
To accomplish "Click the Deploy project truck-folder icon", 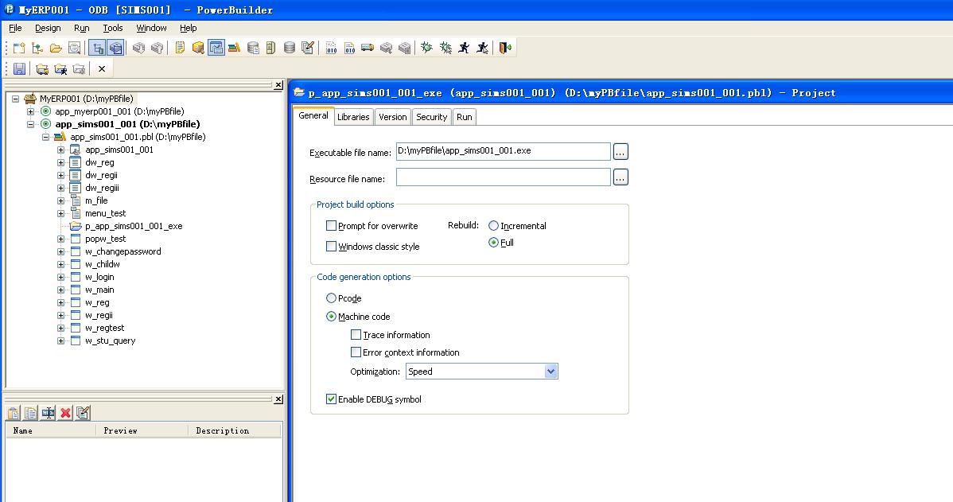I will [x=42, y=68].
